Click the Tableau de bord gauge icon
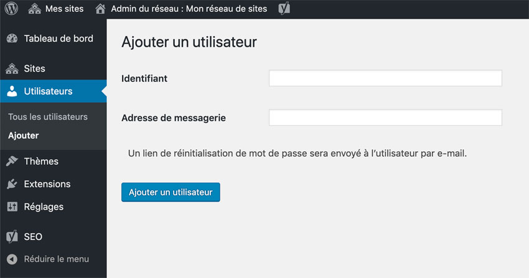 [x=12, y=39]
